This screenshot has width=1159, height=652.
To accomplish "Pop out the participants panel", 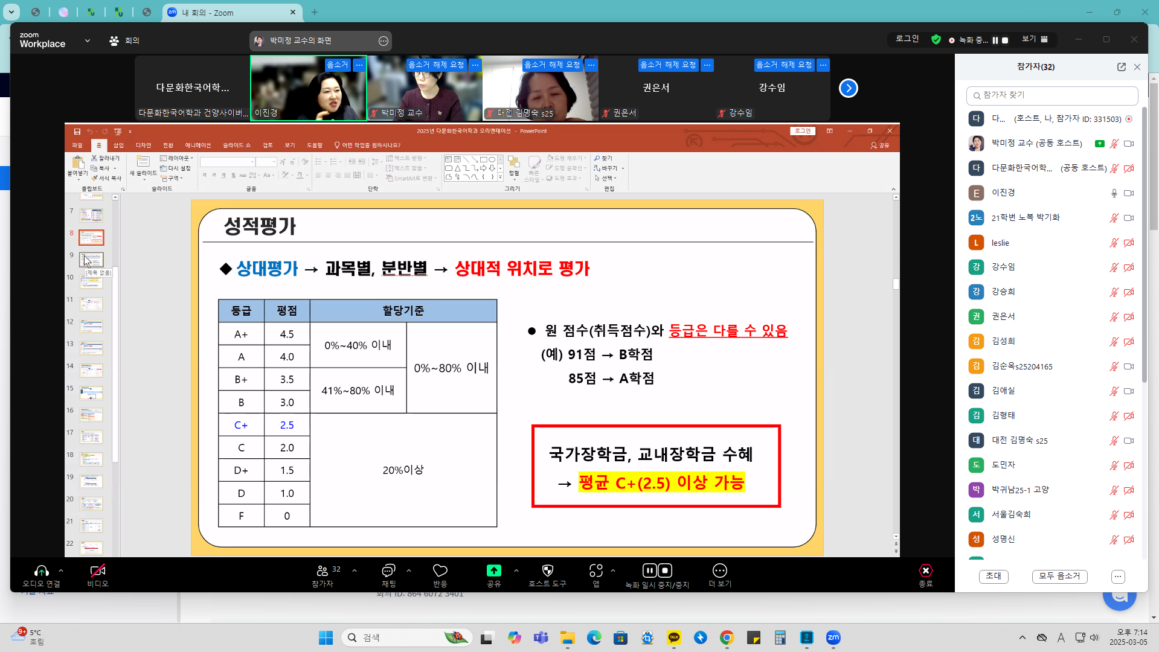I will pyautogui.click(x=1122, y=67).
